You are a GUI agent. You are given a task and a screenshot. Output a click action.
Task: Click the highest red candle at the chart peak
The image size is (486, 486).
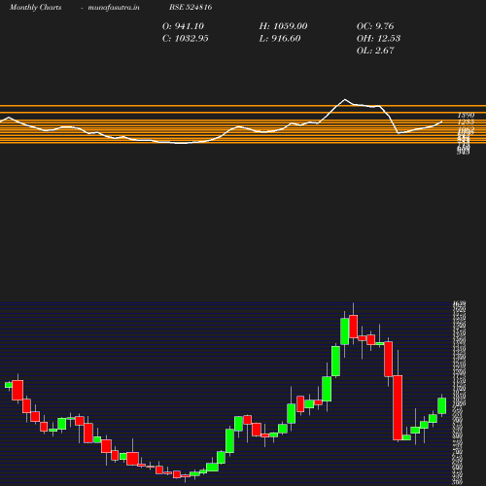[x=354, y=327]
